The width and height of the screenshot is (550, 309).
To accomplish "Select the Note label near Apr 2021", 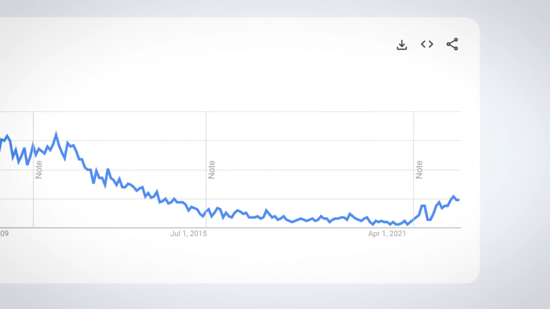I will pyautogui.click(x=419, y=170).
